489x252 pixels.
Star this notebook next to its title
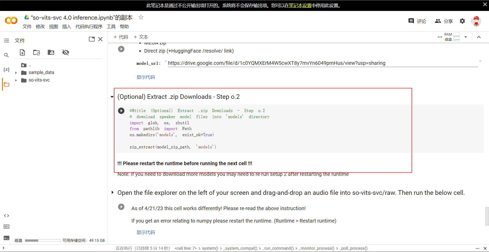(x=141, y=17)
